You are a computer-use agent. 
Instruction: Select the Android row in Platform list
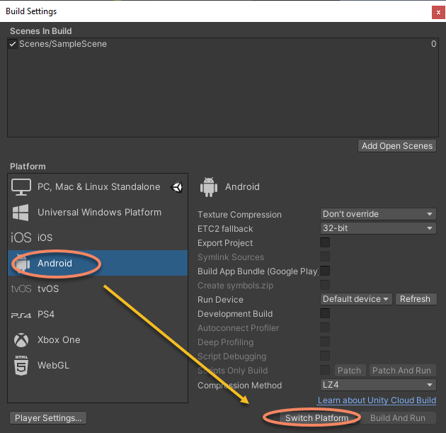(x=98, y=264)
